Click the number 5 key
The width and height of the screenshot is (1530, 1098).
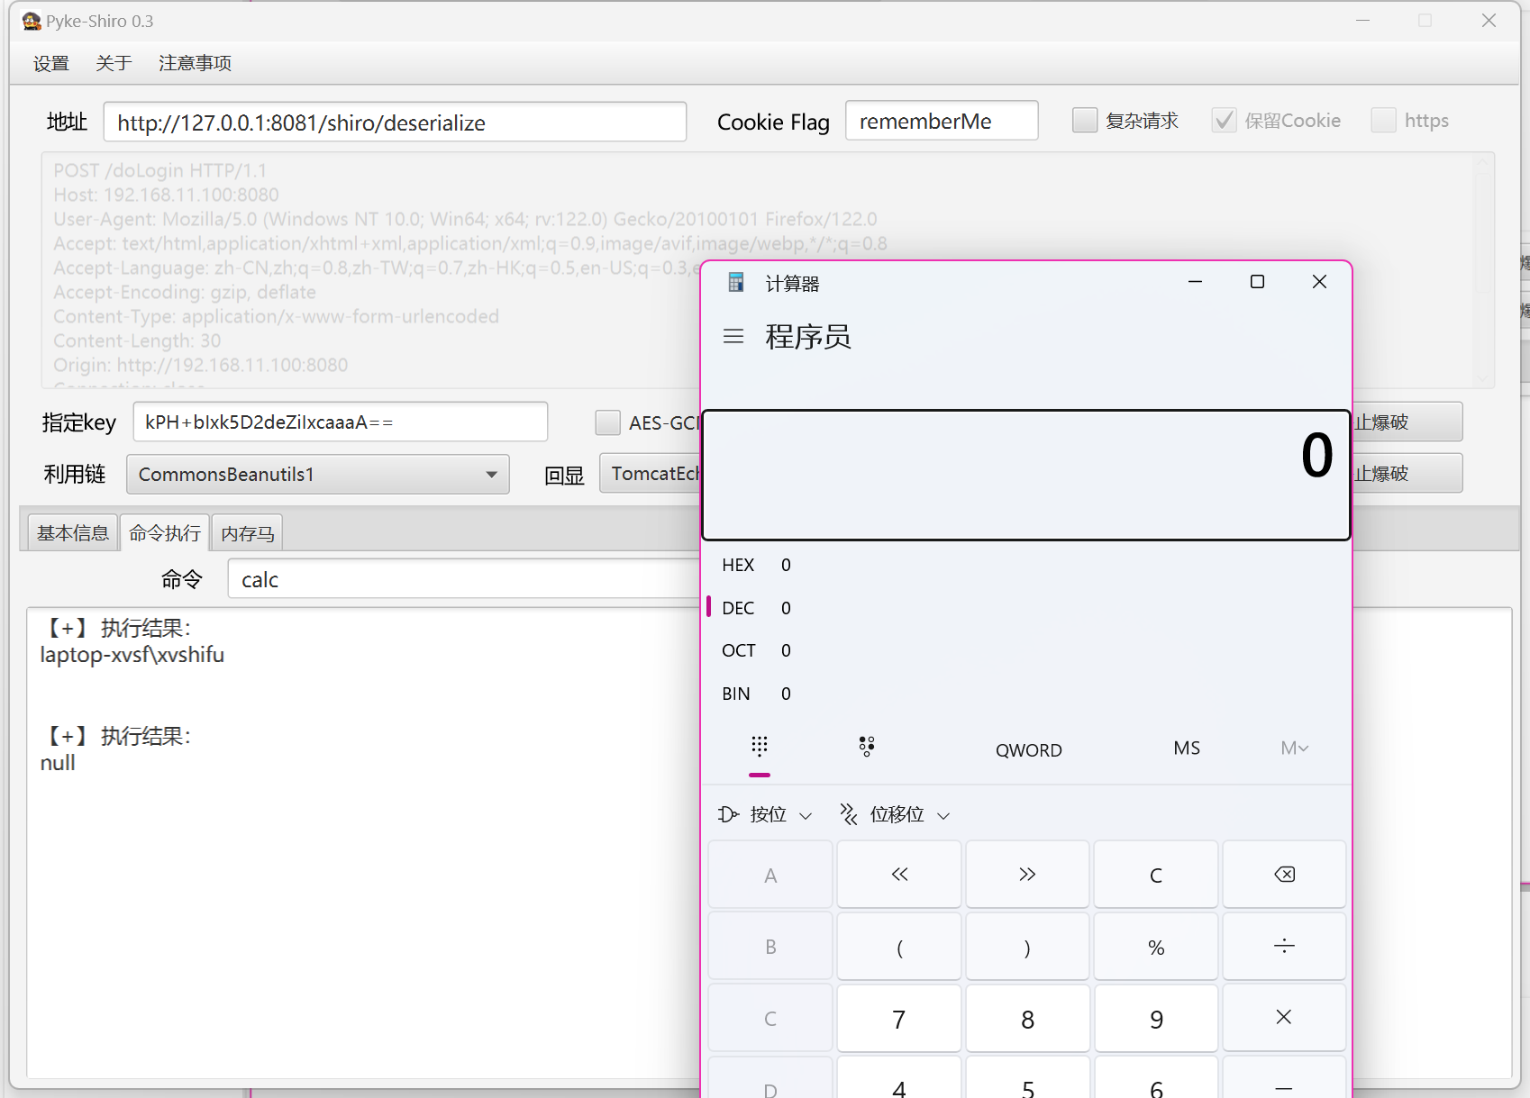coord(1027,1077)
